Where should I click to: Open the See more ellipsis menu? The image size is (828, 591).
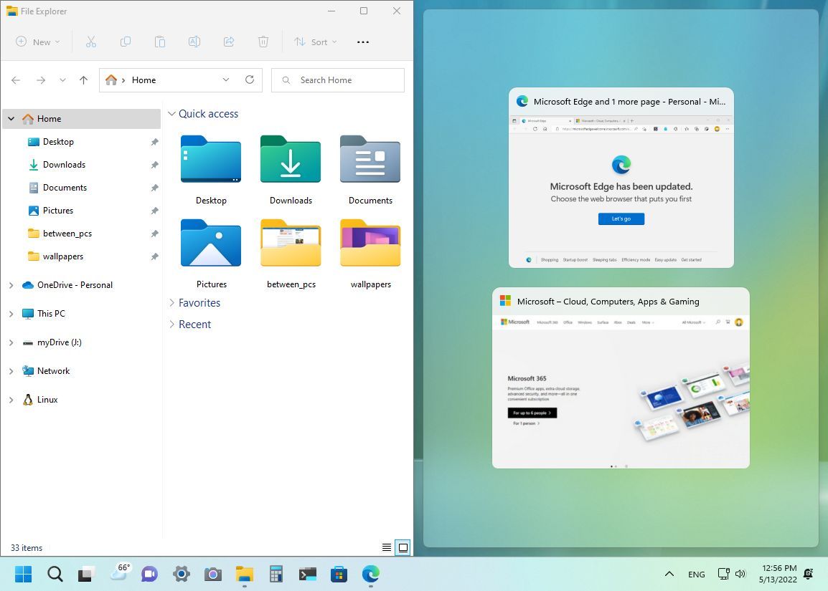362,42
